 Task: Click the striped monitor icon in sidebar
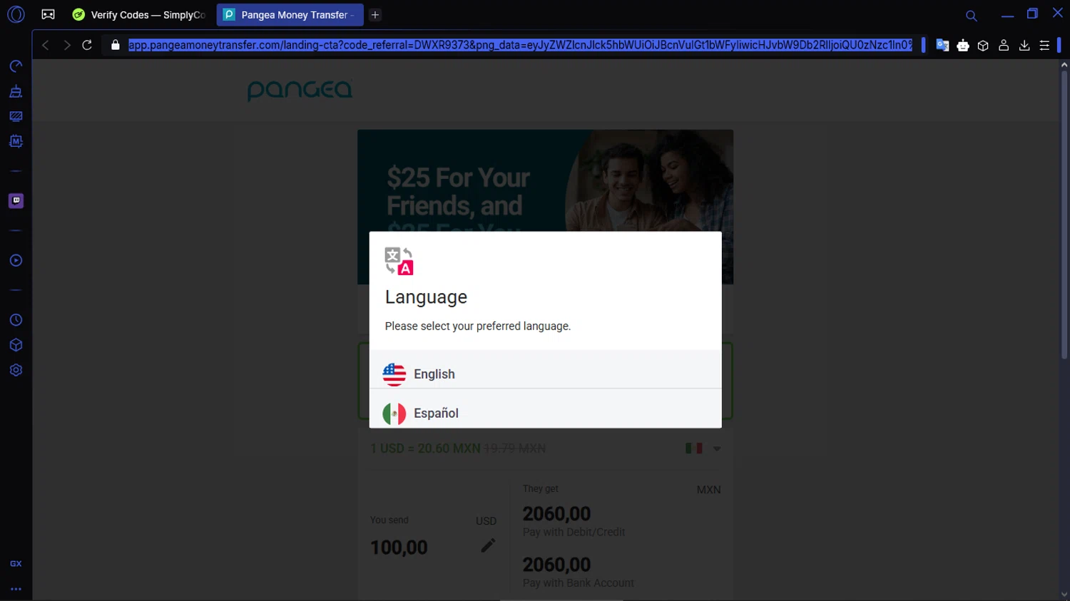pyautogui.click(x=16, y=116)
